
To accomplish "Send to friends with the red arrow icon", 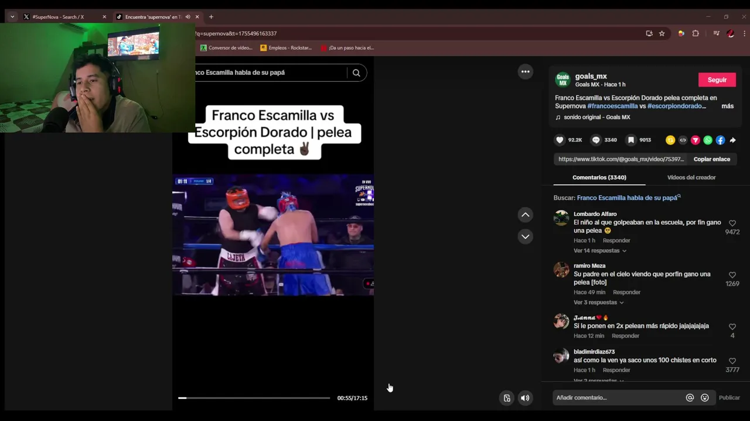I will point(696,140).
